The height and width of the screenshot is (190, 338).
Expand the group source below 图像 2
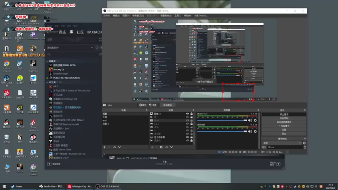(x=152, y=117)
